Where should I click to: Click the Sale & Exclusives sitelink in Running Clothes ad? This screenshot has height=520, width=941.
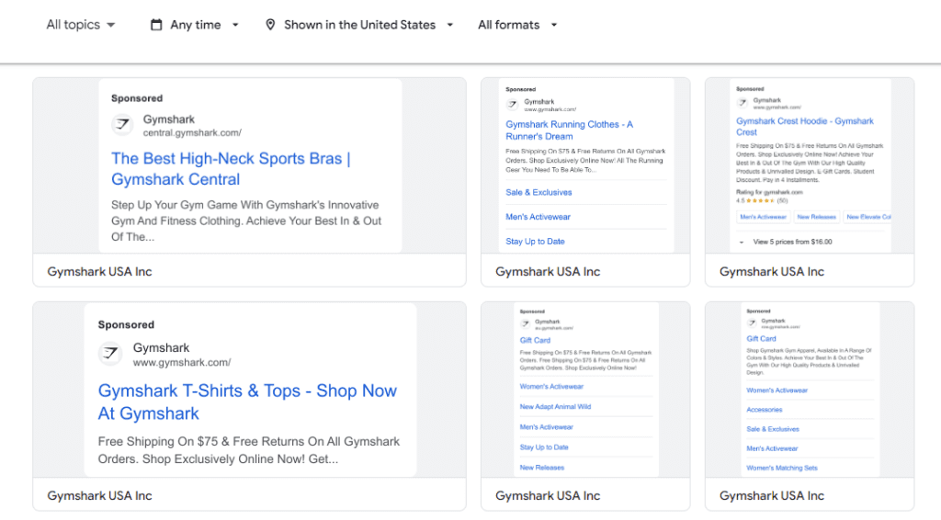(x=539, y=193)
